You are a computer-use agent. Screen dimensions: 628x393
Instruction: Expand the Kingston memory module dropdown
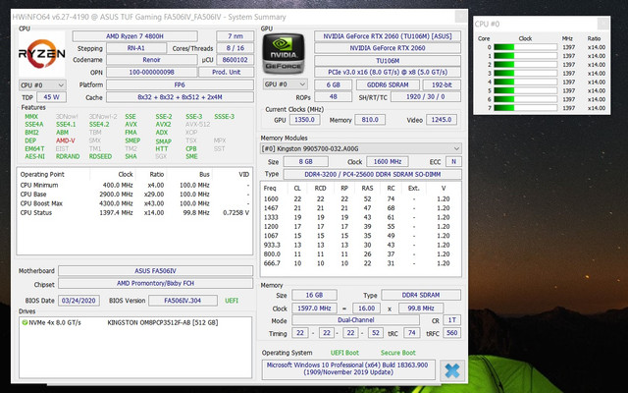click(x=360, y=148)
